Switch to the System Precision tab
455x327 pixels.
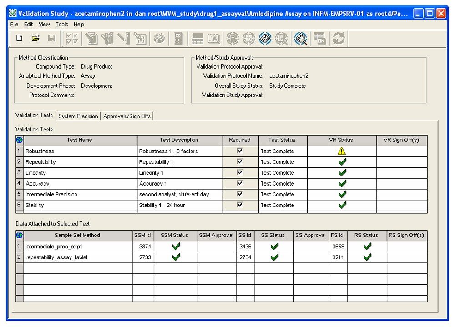tap(78, 116)
